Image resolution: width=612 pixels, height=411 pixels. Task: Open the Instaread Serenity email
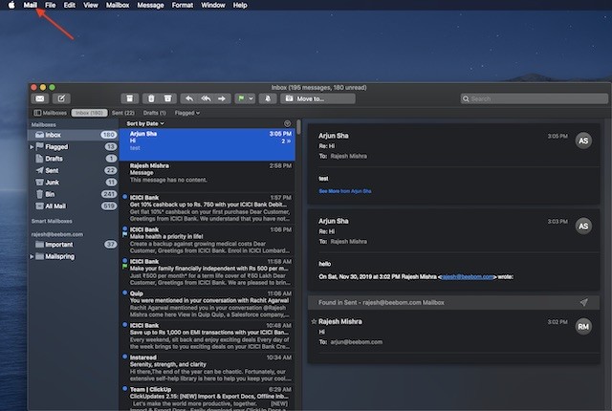point(208,369)
